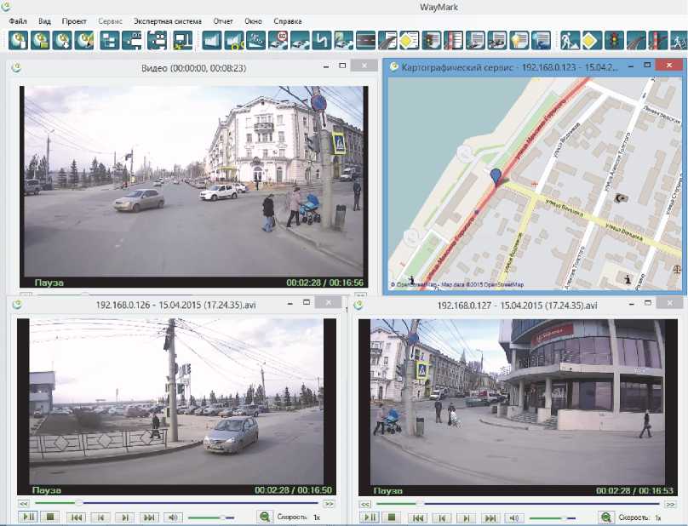
Task: Select the speed limit sign toolbar icon
Action: [278, 39]
